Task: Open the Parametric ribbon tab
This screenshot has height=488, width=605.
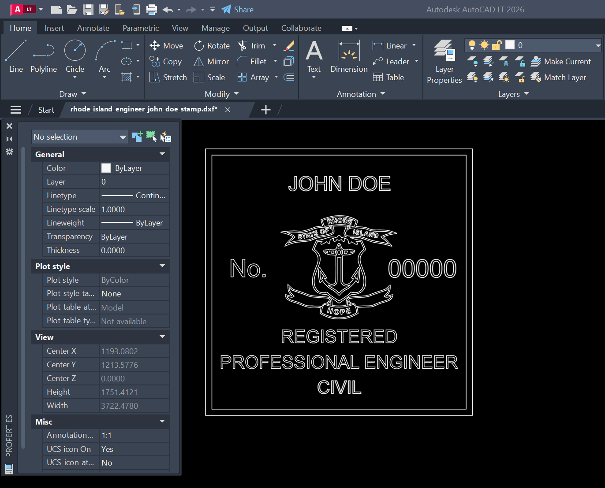Action: 141,28
